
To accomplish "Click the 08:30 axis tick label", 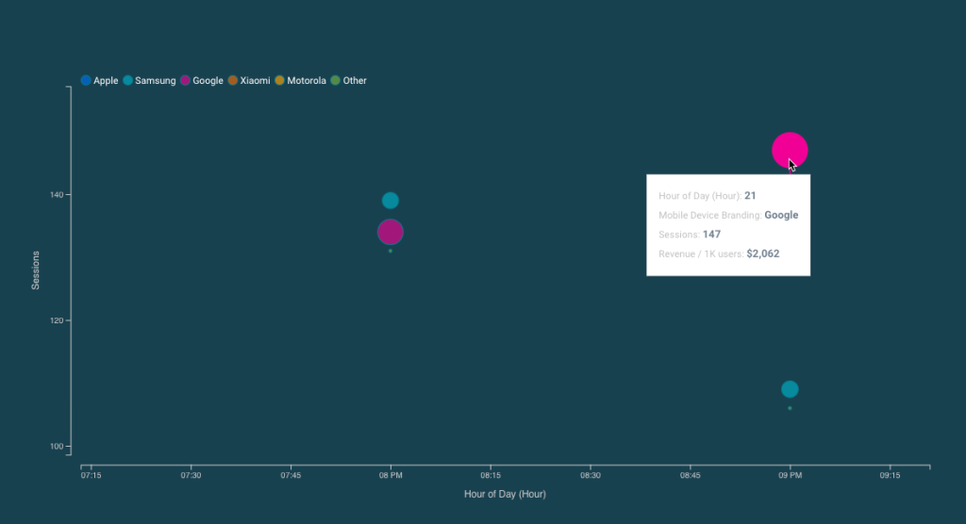I will pyautogui.click(x=591, y=475).
